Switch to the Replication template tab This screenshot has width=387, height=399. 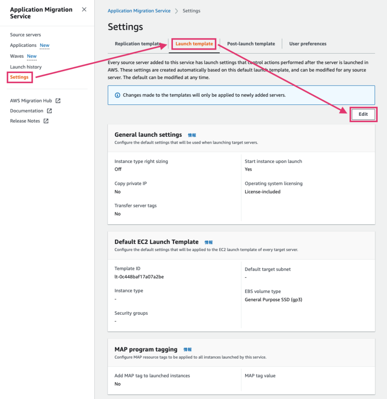point(138,44)
